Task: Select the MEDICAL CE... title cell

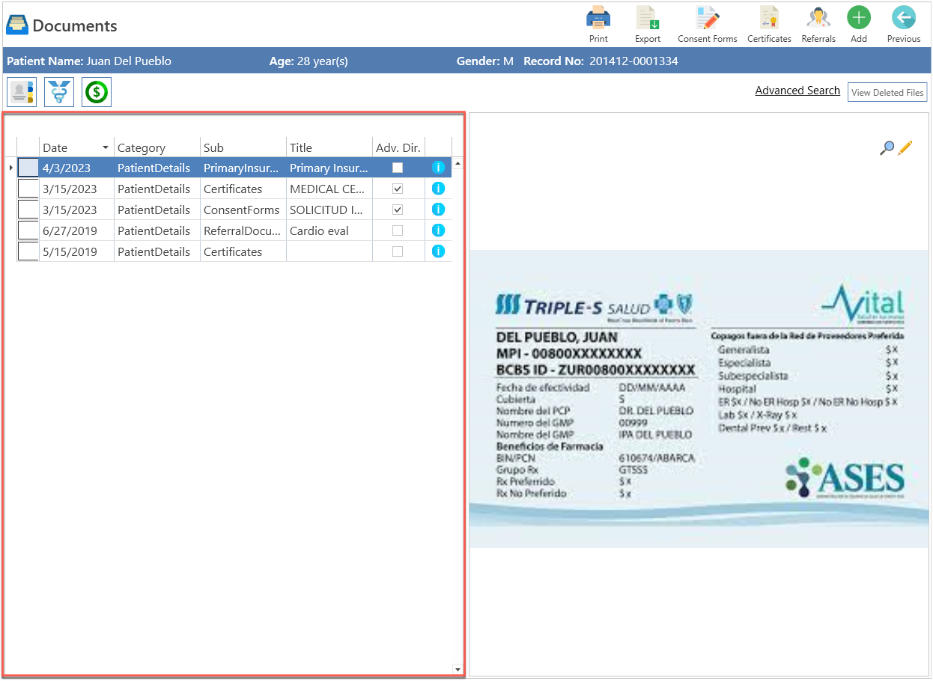Action: pos(329,189)
